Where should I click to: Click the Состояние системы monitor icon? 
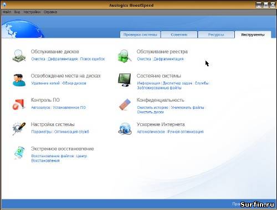click(125, 80)
